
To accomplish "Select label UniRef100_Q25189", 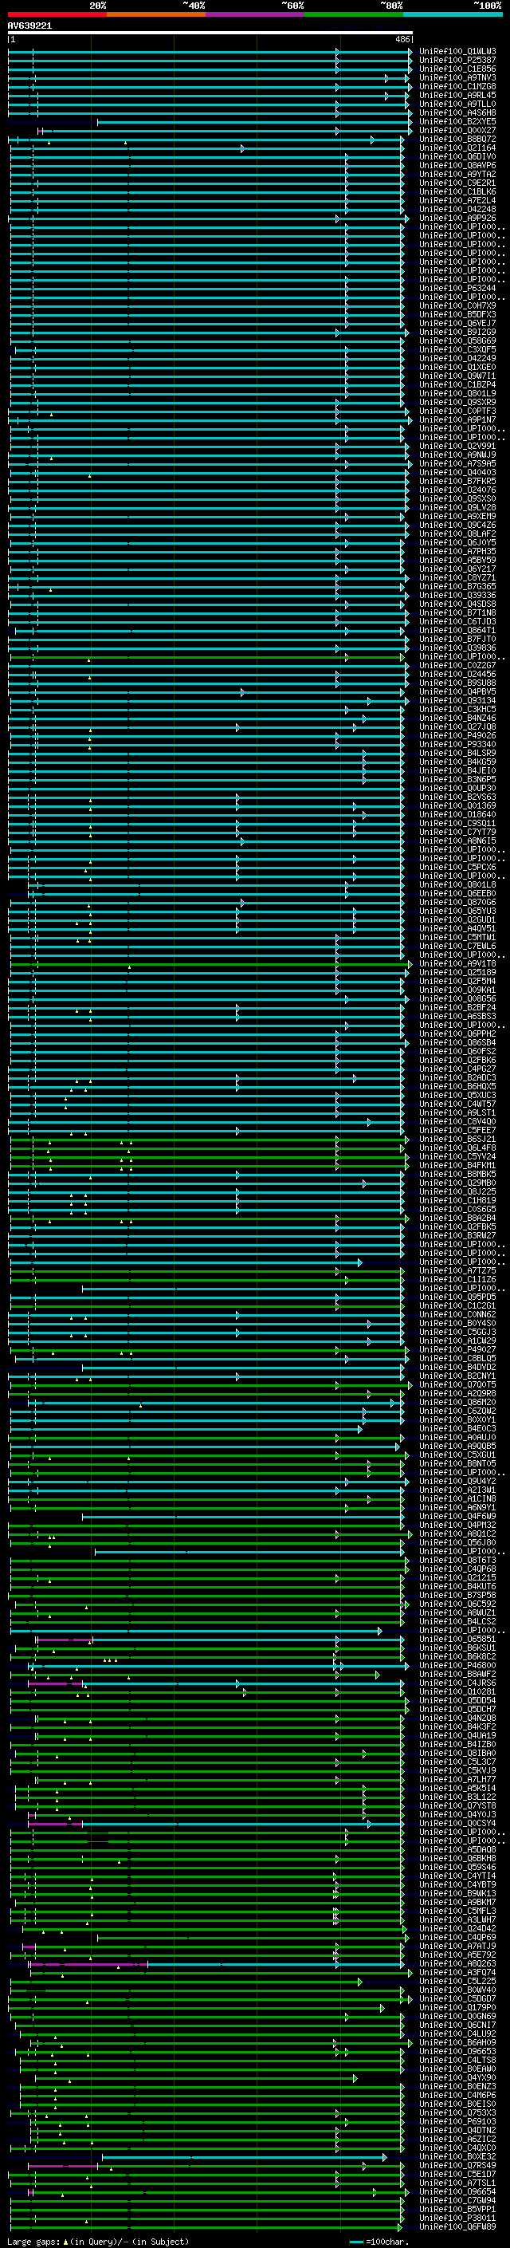I will pos(457,973).
